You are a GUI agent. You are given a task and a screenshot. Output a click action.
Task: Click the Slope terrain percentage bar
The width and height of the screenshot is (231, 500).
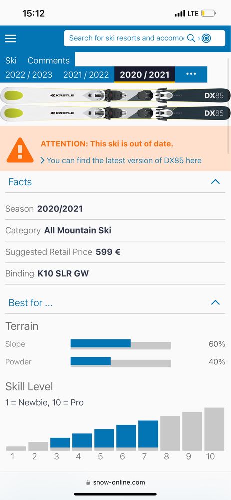(x=121, y=344)
